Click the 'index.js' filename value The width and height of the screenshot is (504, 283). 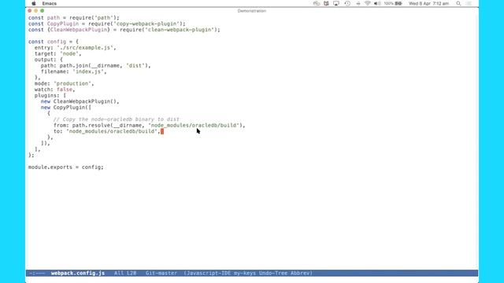tap(88, 72)
